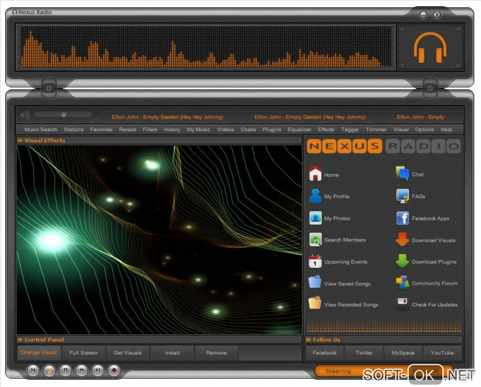Open the Upcoming Events calendar icon

[315, 261]
